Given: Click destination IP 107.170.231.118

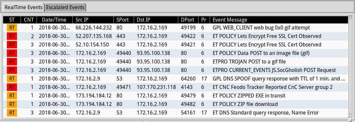Looking at the screenshot, I should (x=156, y=87).
